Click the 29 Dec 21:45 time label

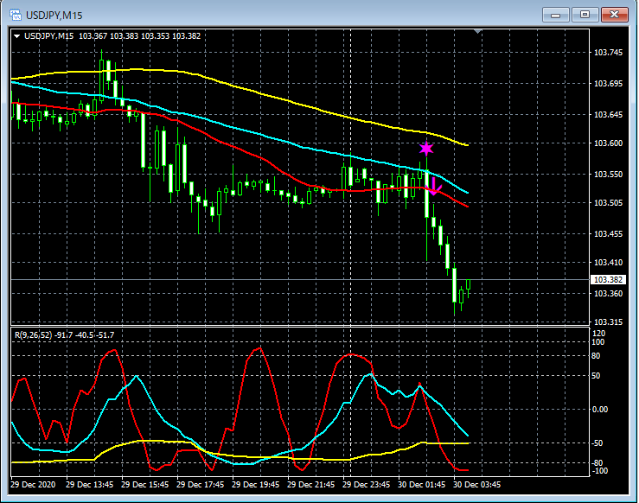pyautogui.click(x=311, y=485)
